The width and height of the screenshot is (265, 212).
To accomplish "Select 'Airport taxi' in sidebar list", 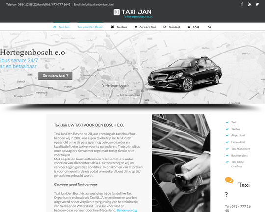I will pyautogui.click(x=238, y=135).
